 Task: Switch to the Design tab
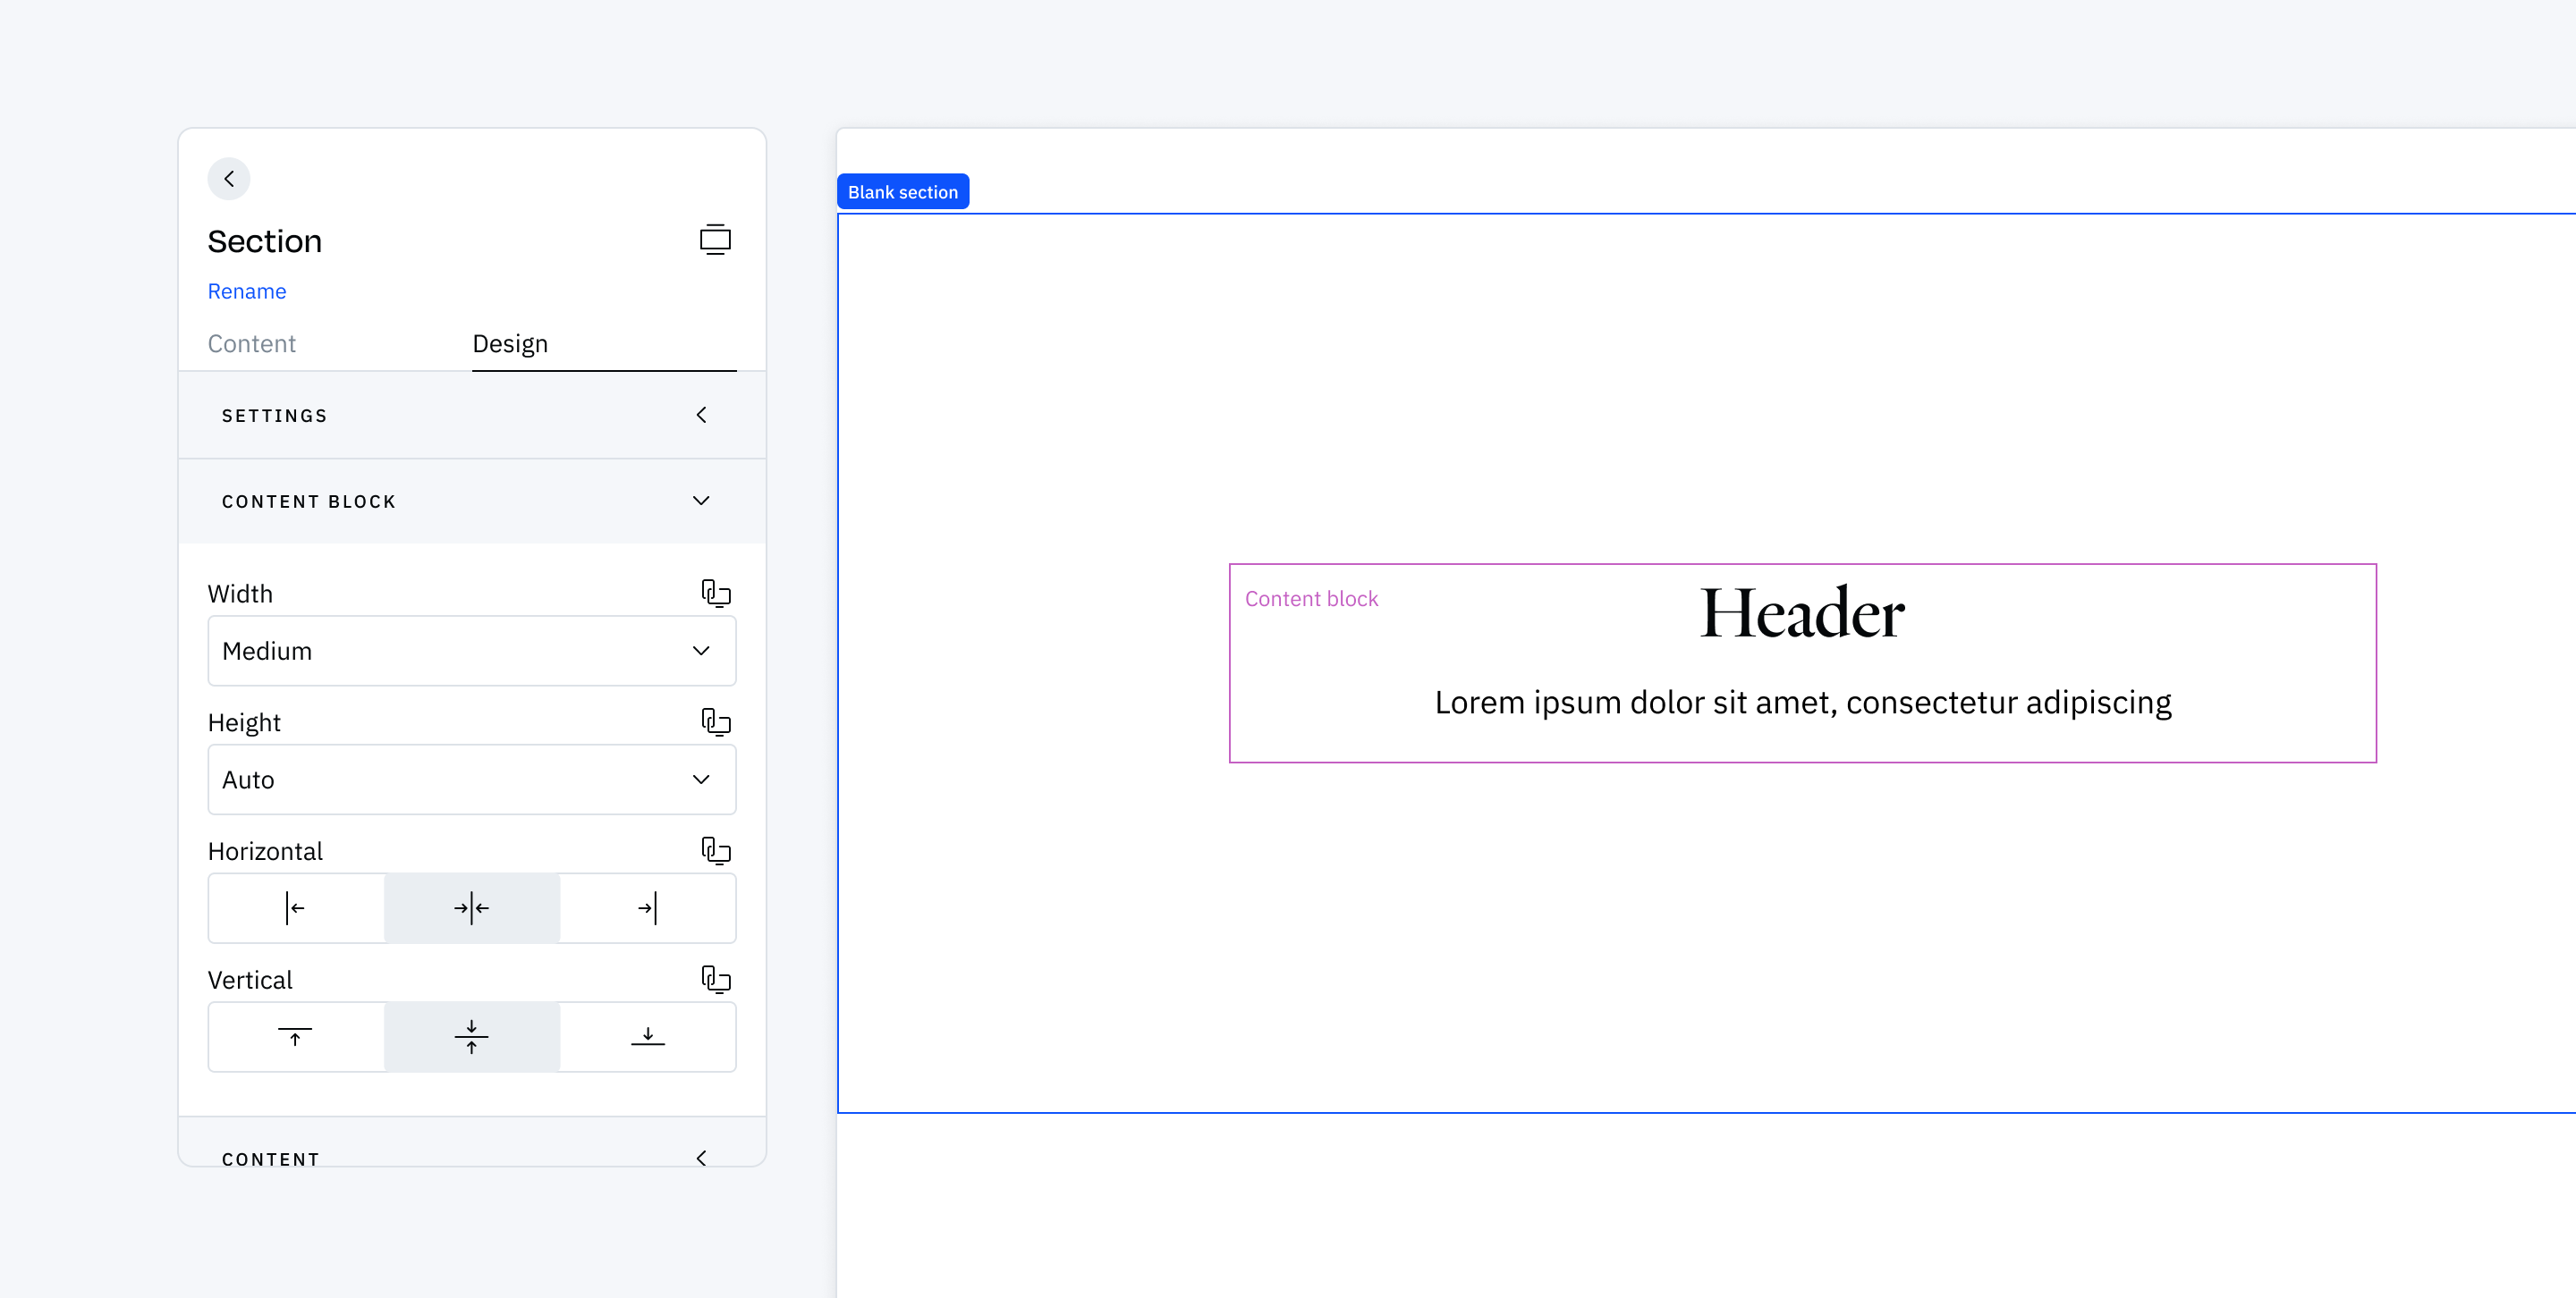510,342
